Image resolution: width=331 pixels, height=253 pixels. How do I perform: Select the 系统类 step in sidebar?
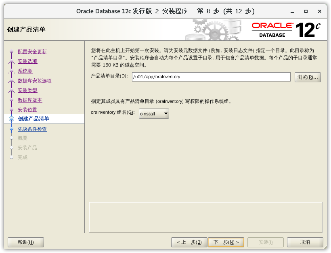(x=25, y=71)
